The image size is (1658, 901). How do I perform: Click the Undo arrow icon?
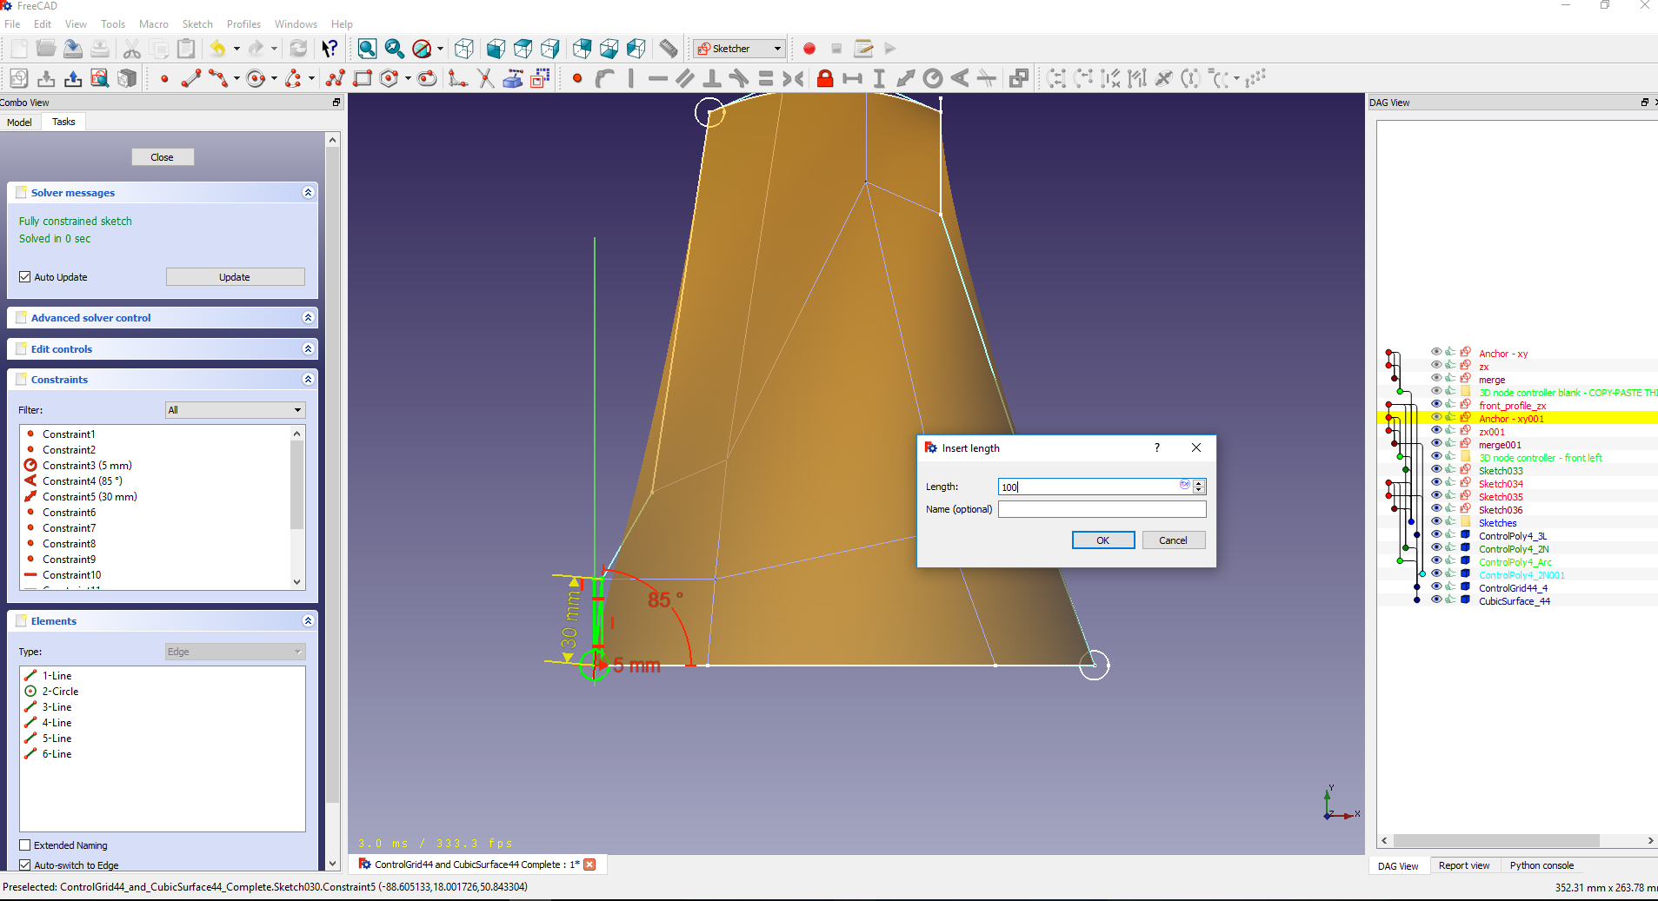coord(217,49)
